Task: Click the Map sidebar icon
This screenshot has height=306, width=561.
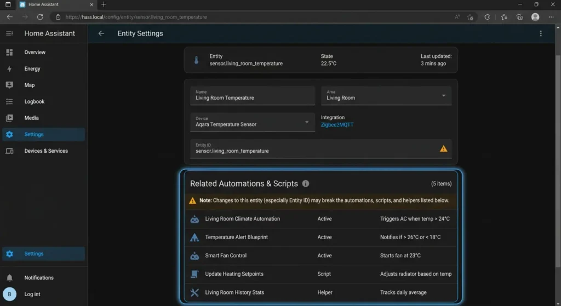Action: pos(9,85)
